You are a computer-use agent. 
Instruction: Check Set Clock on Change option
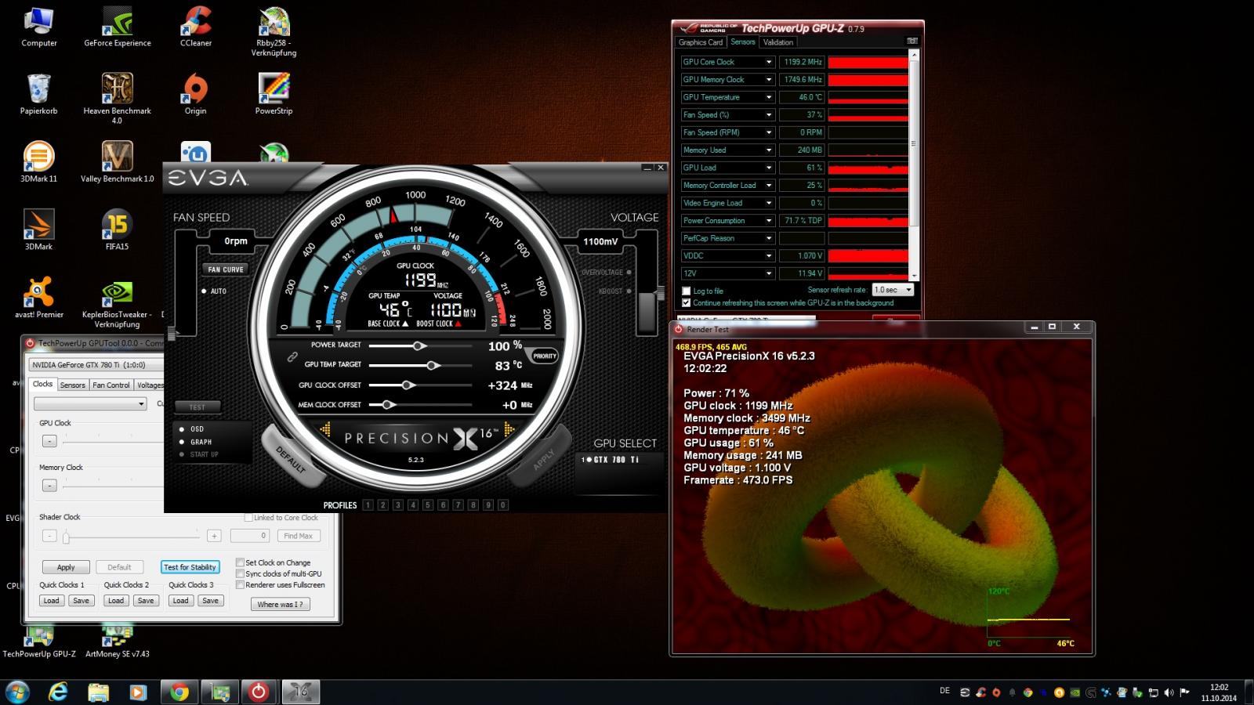240,562
